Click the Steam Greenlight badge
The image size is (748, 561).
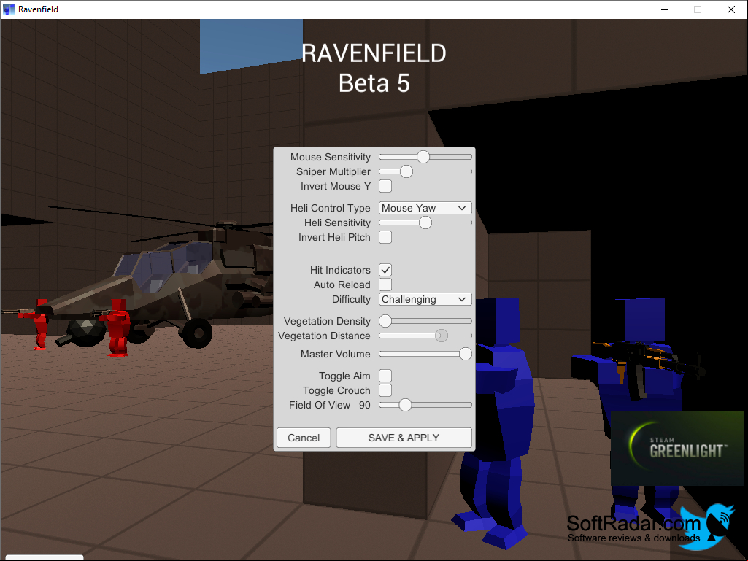(677, 449)
